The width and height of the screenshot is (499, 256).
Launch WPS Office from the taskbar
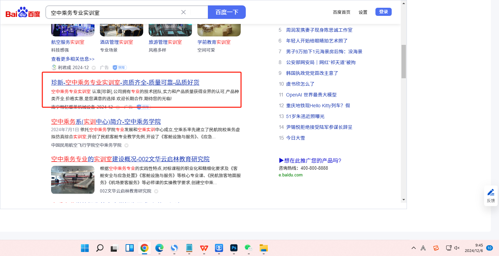(x=204, y=248)
